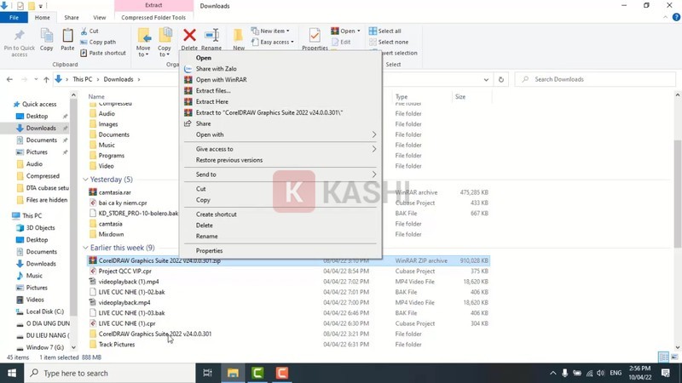Screen dimensions: 682x383
Task: Click Paste shortcut in ribbon
Action: coord(103,53)
